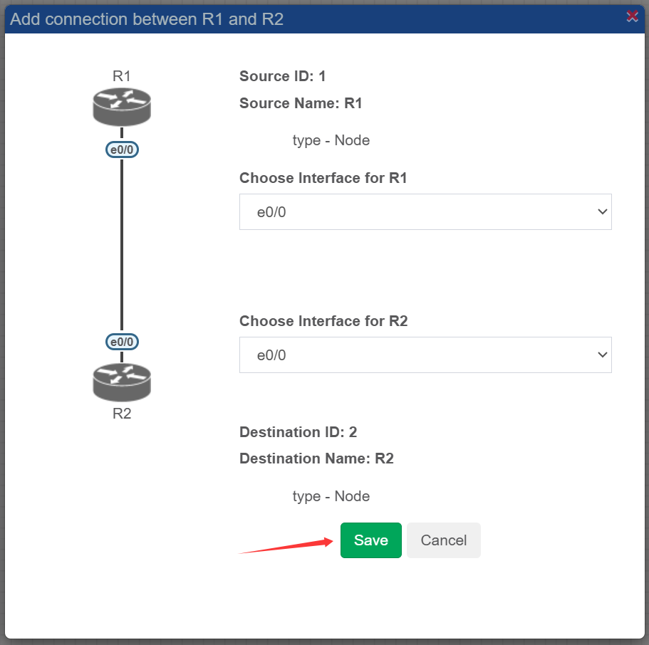
Task: Click the 'Destination Name: R2' text
Action: [x=316, y=458]
